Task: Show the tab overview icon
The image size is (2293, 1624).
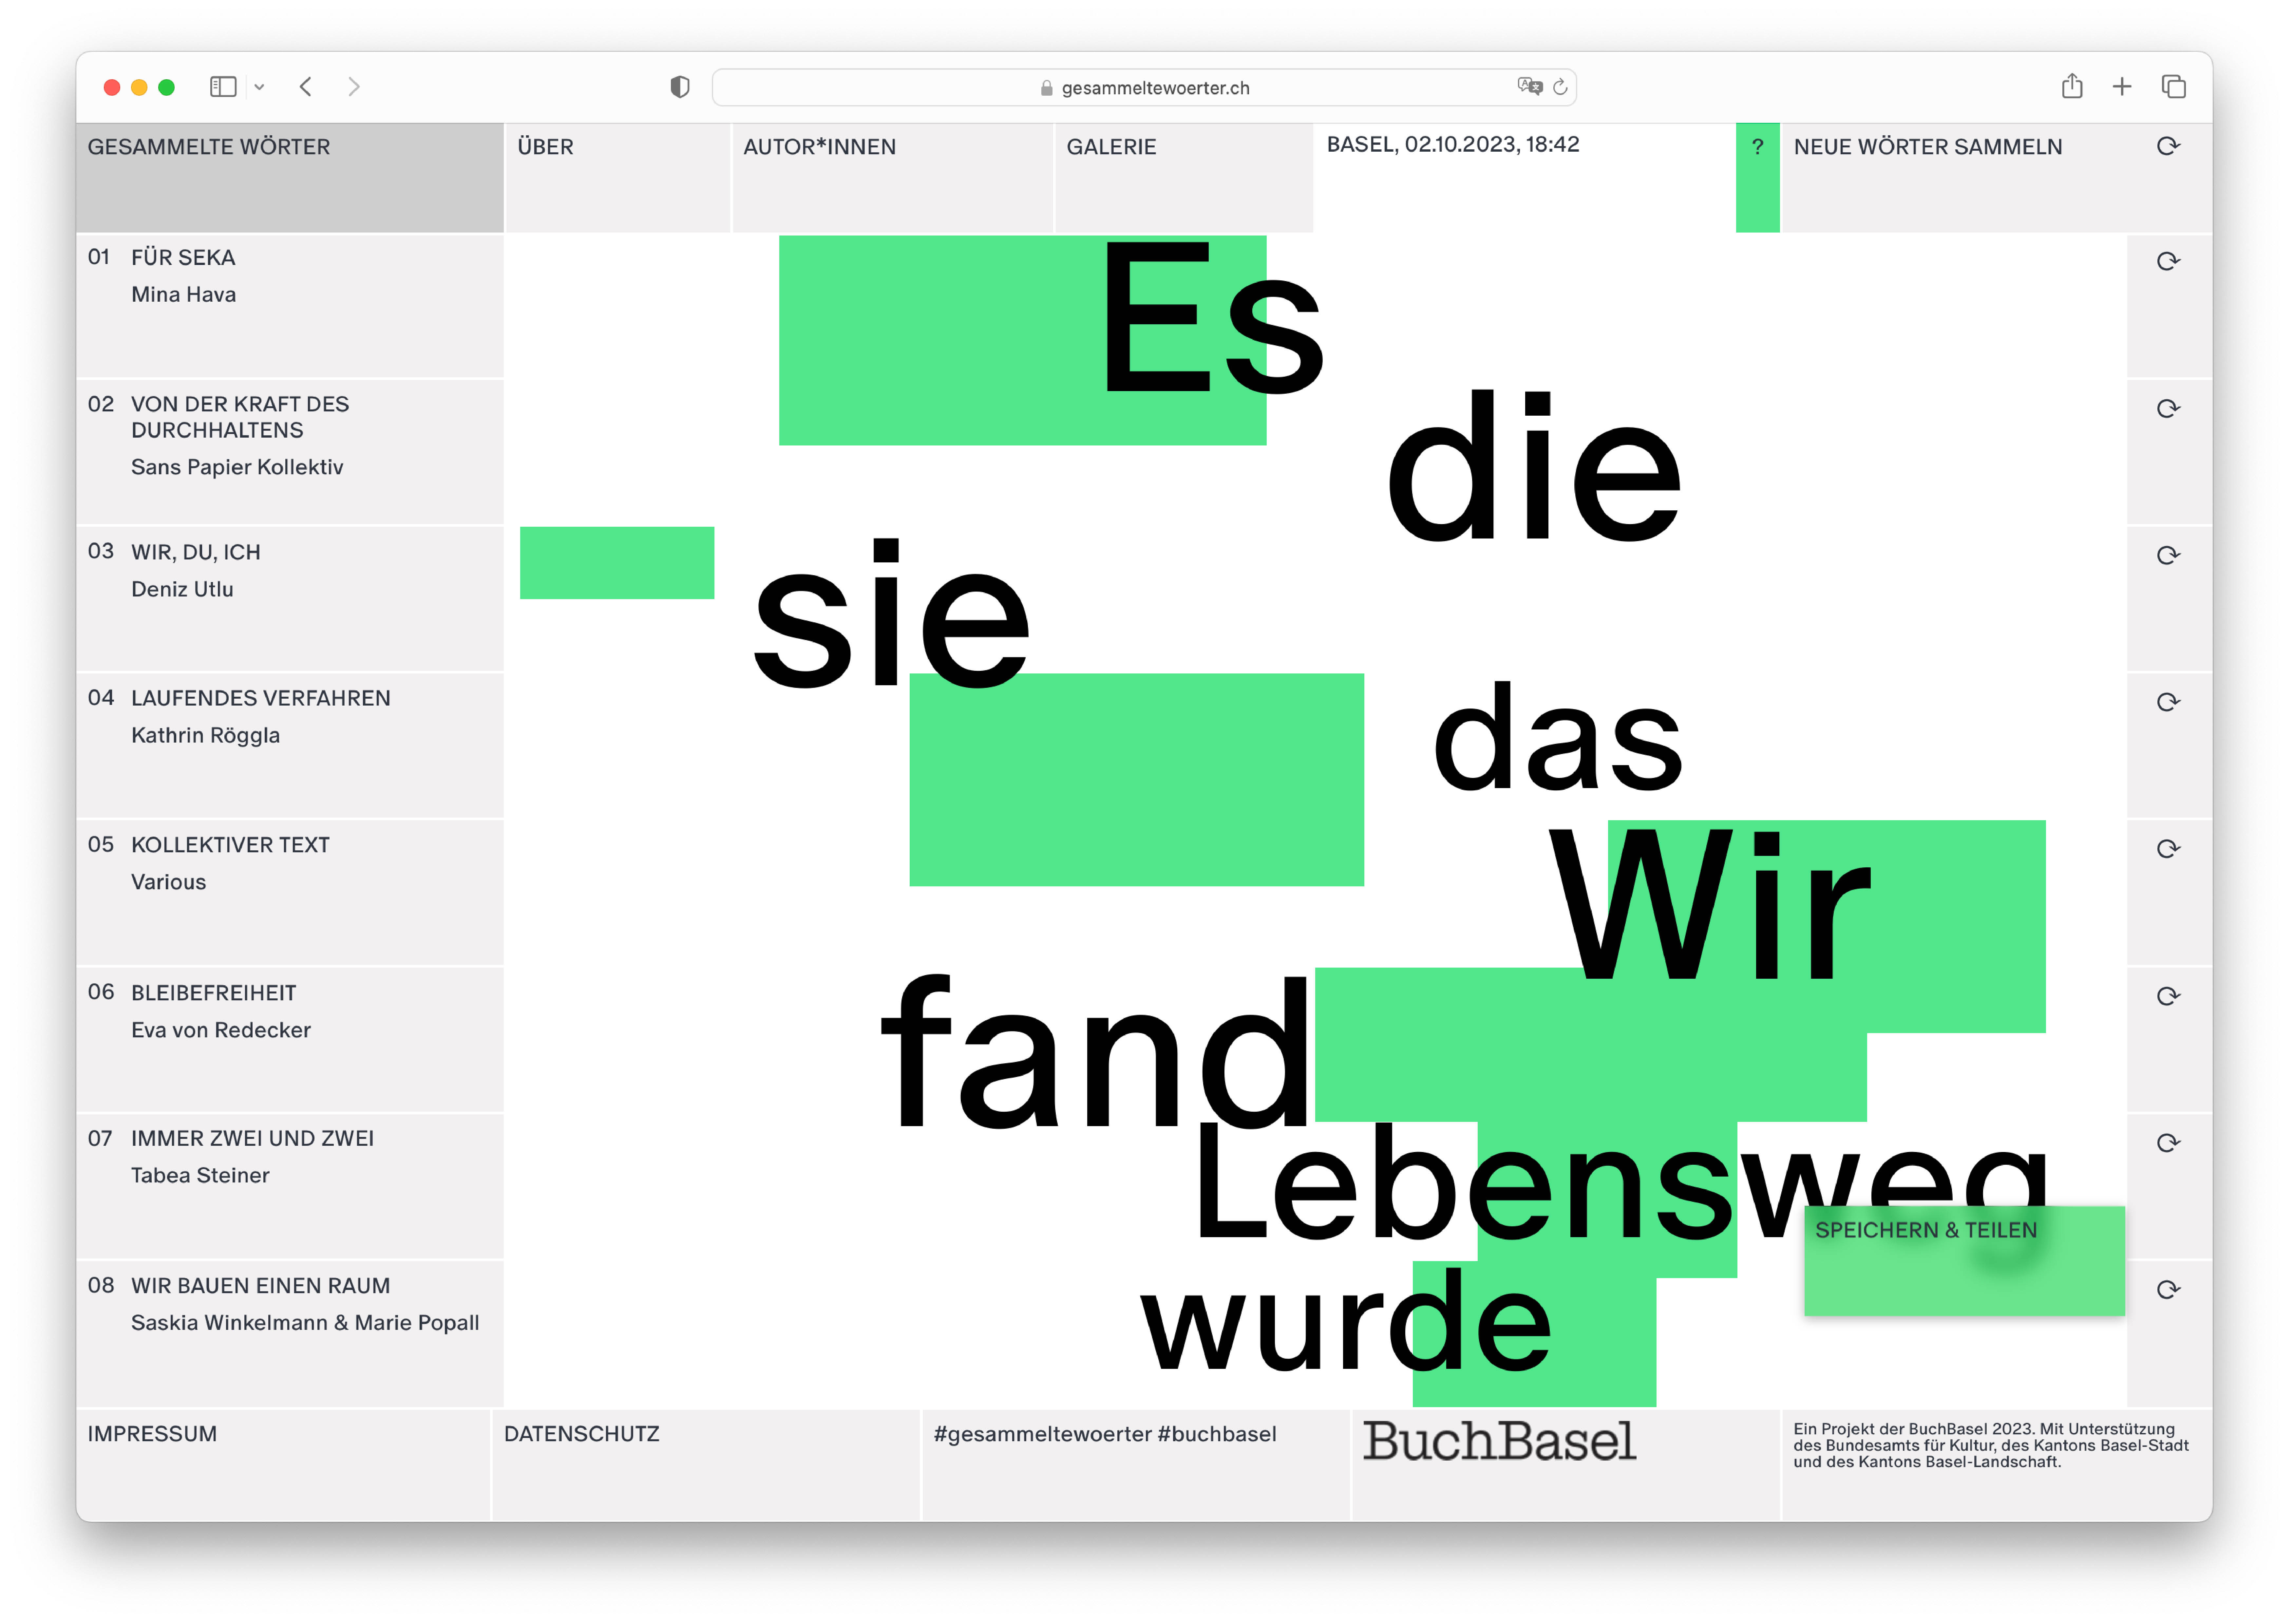Action: click(x=2173, y=87)
